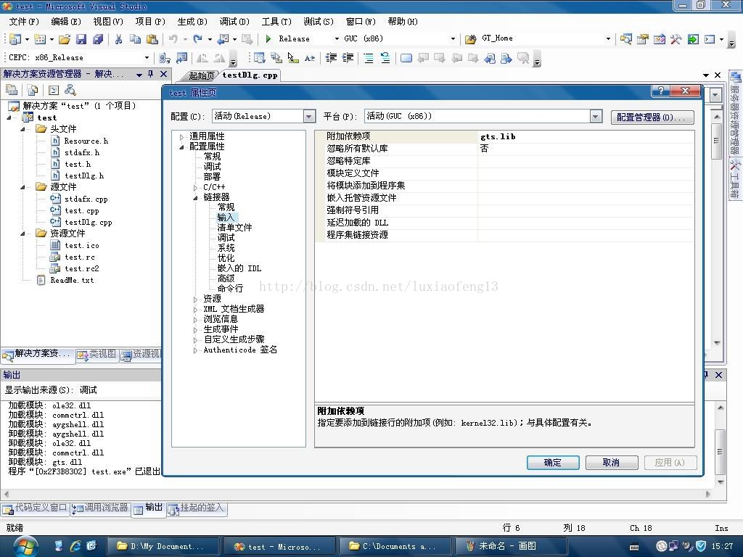
Task: Click the Copy icon in the toolbar
Action: tap(135, 39)
